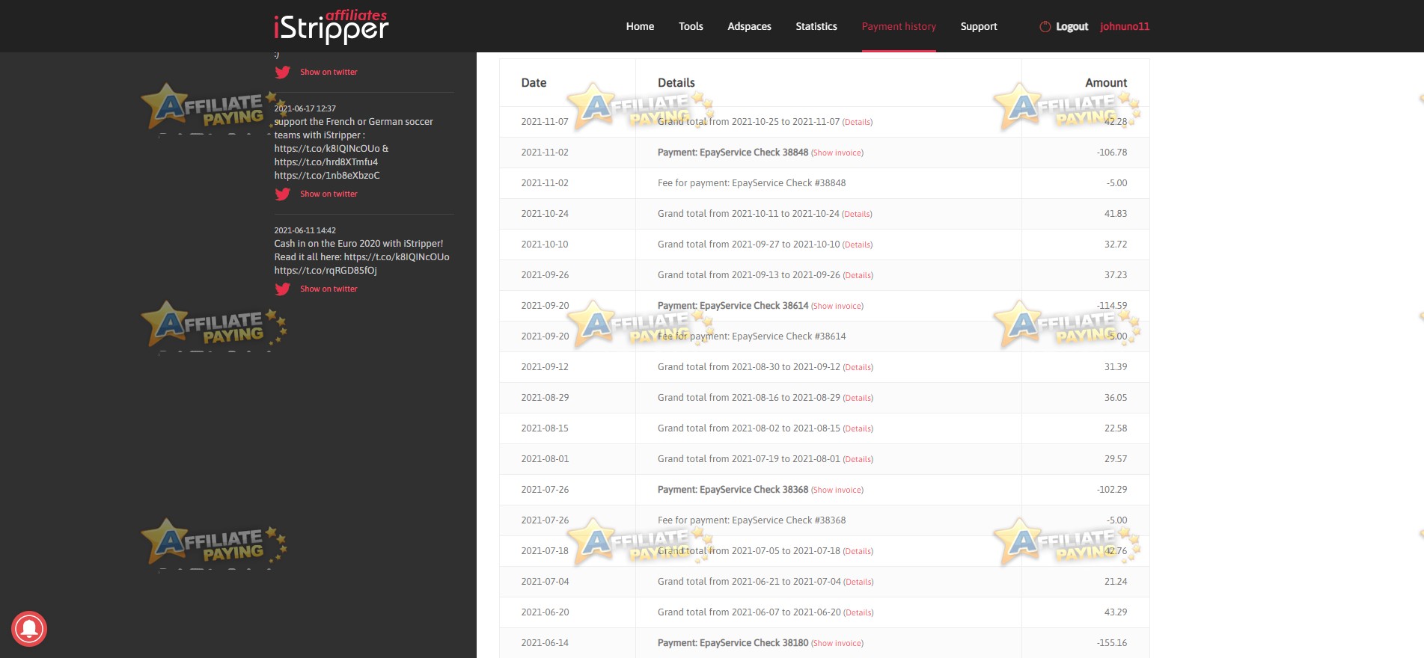1424x658 pixels.
Task: Open the Statistics page
Action: 816,26
